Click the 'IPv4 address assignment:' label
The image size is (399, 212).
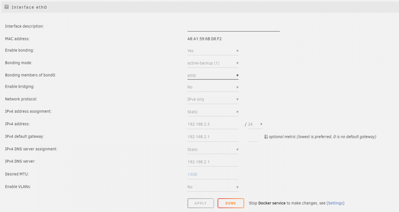[28, 111]
